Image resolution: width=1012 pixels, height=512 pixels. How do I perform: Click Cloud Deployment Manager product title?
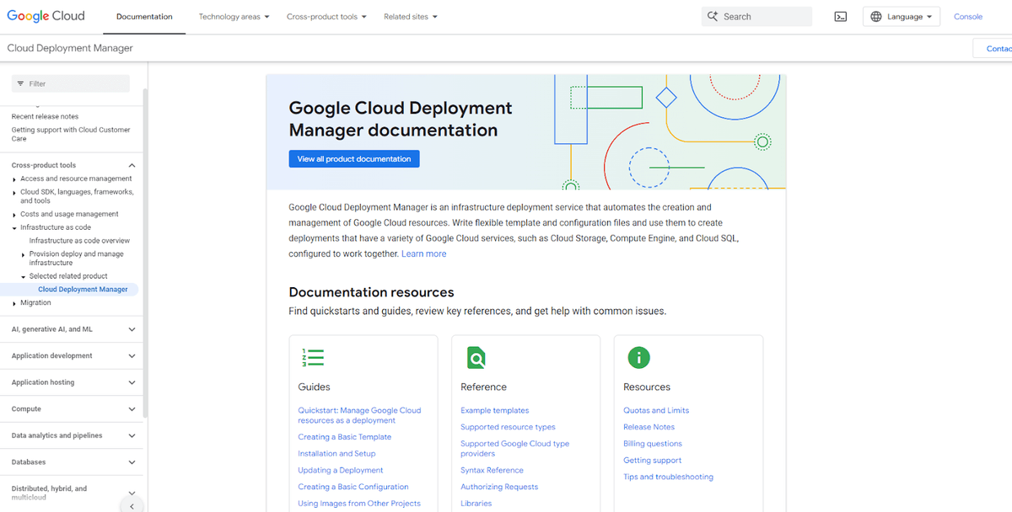click(x=70, y=48)
